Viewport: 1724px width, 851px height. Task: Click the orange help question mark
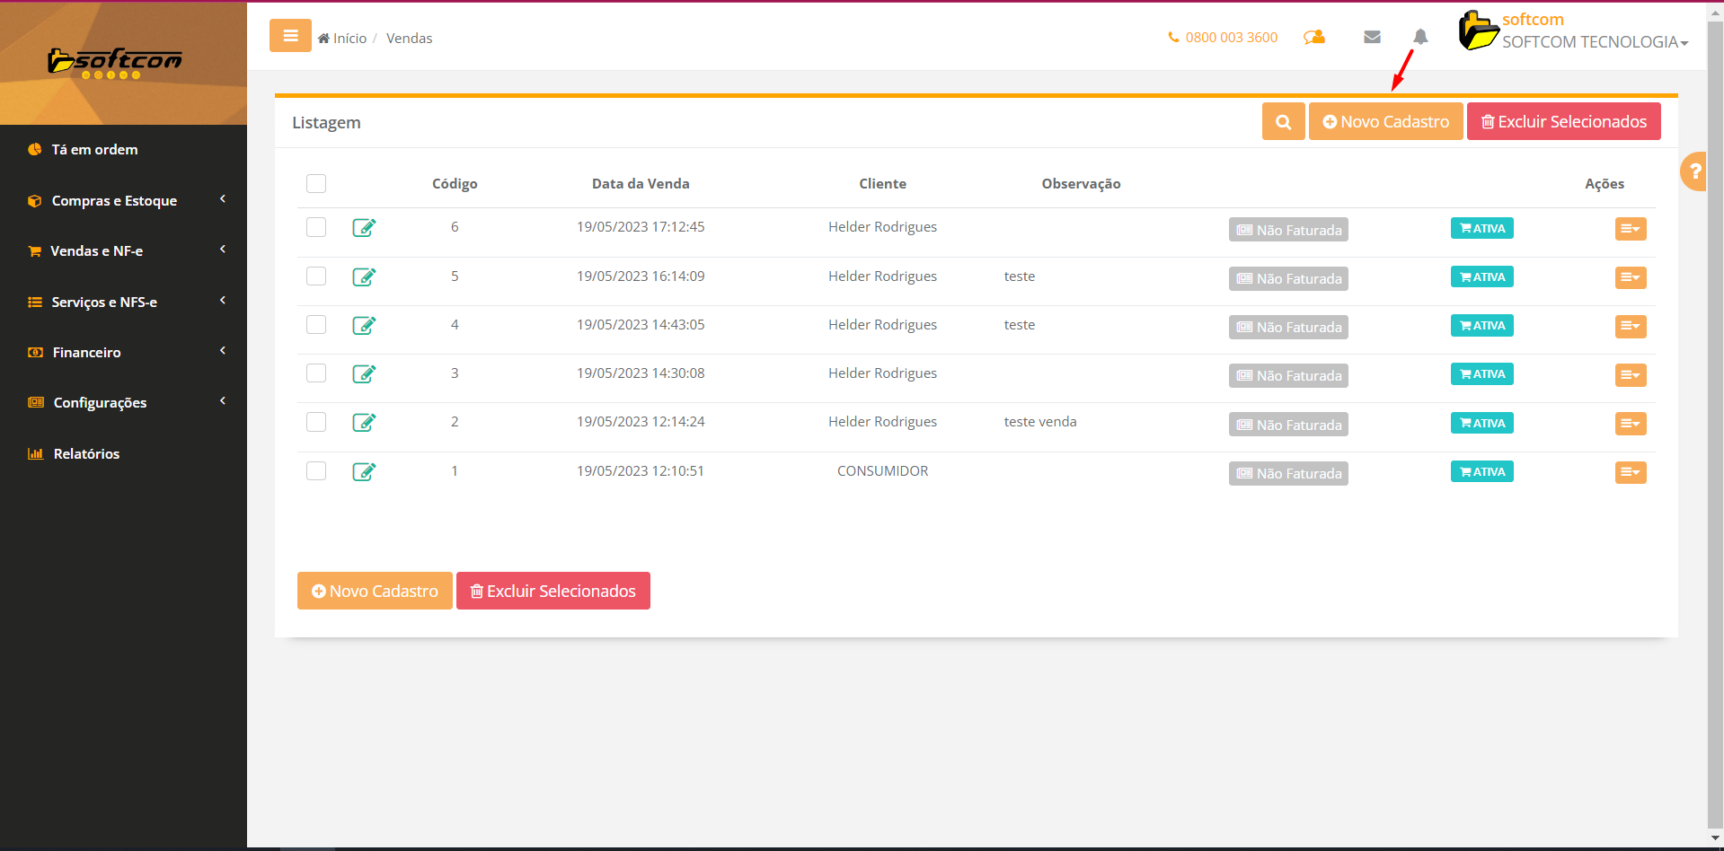[x=1695, y=171]
